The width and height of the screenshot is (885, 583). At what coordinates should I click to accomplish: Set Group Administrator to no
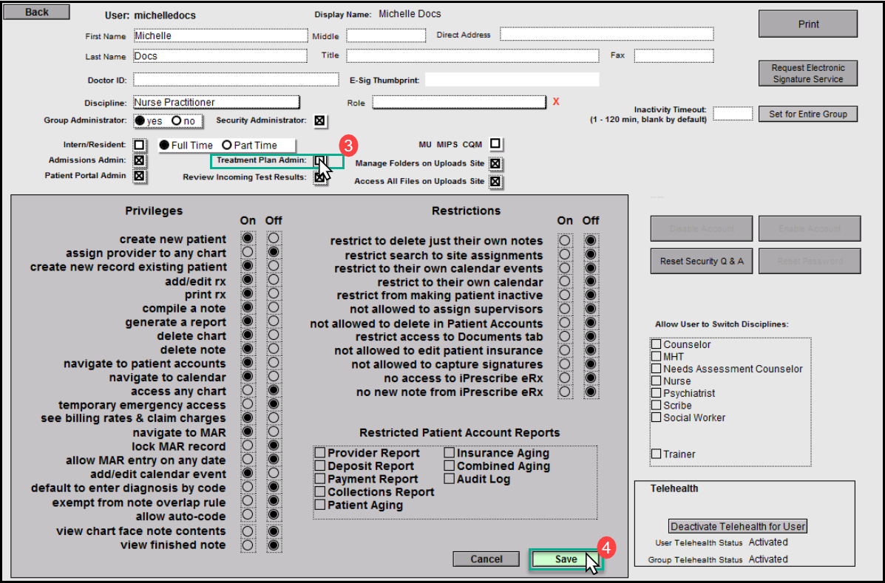click(x=177, y=120)
